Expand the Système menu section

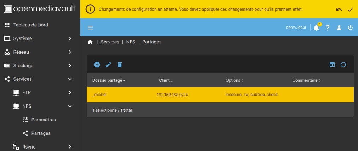38,38
